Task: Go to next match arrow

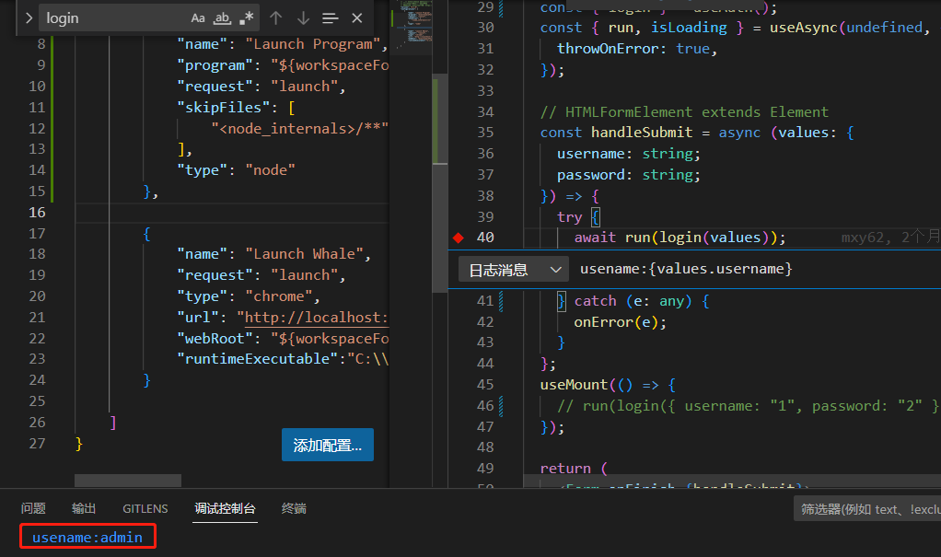Action: (x=303, y=18)
